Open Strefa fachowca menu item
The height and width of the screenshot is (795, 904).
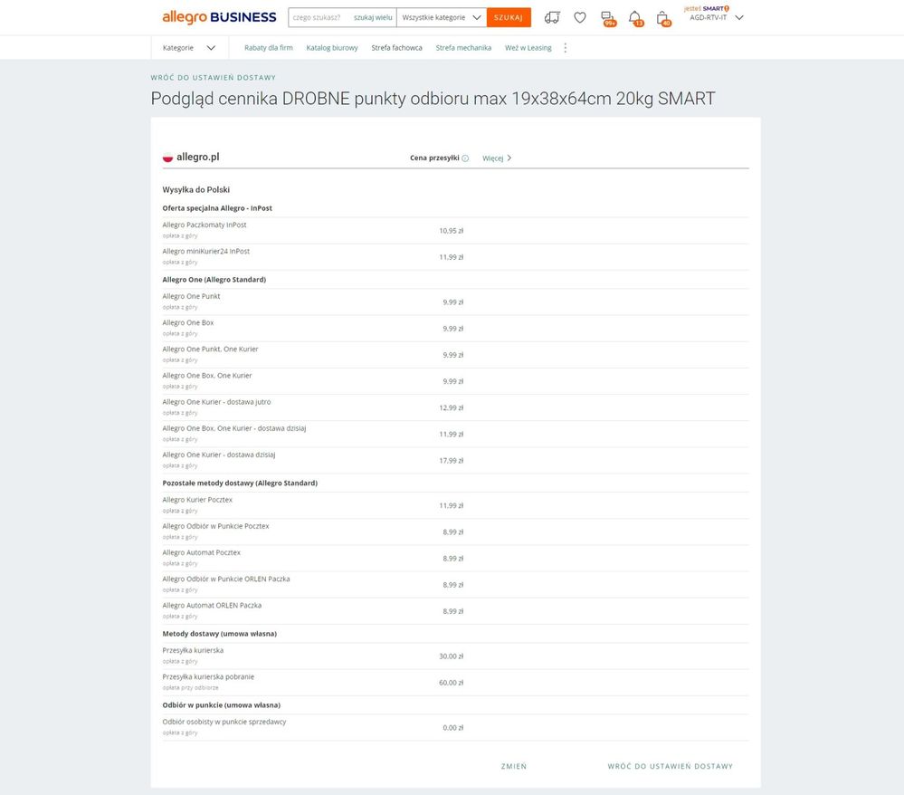click(396, 48)
